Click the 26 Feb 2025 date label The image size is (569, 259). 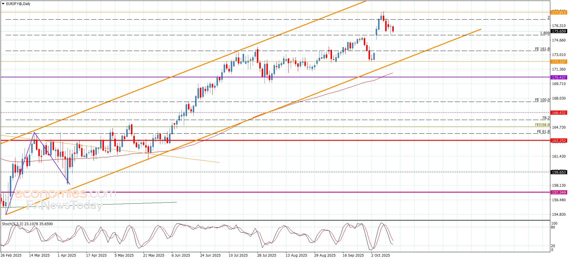pos(11,255)
